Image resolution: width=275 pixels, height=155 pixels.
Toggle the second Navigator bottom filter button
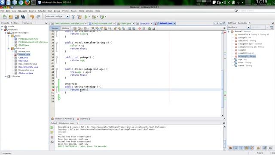236,148
